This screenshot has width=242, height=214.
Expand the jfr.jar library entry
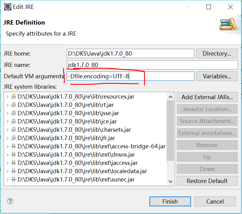(x=7, y=138)
